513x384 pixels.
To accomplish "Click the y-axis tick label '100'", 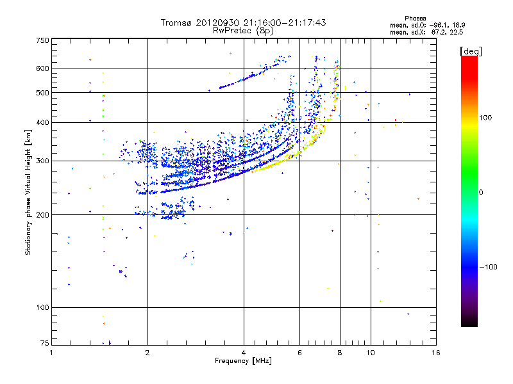I will (43, 307).
